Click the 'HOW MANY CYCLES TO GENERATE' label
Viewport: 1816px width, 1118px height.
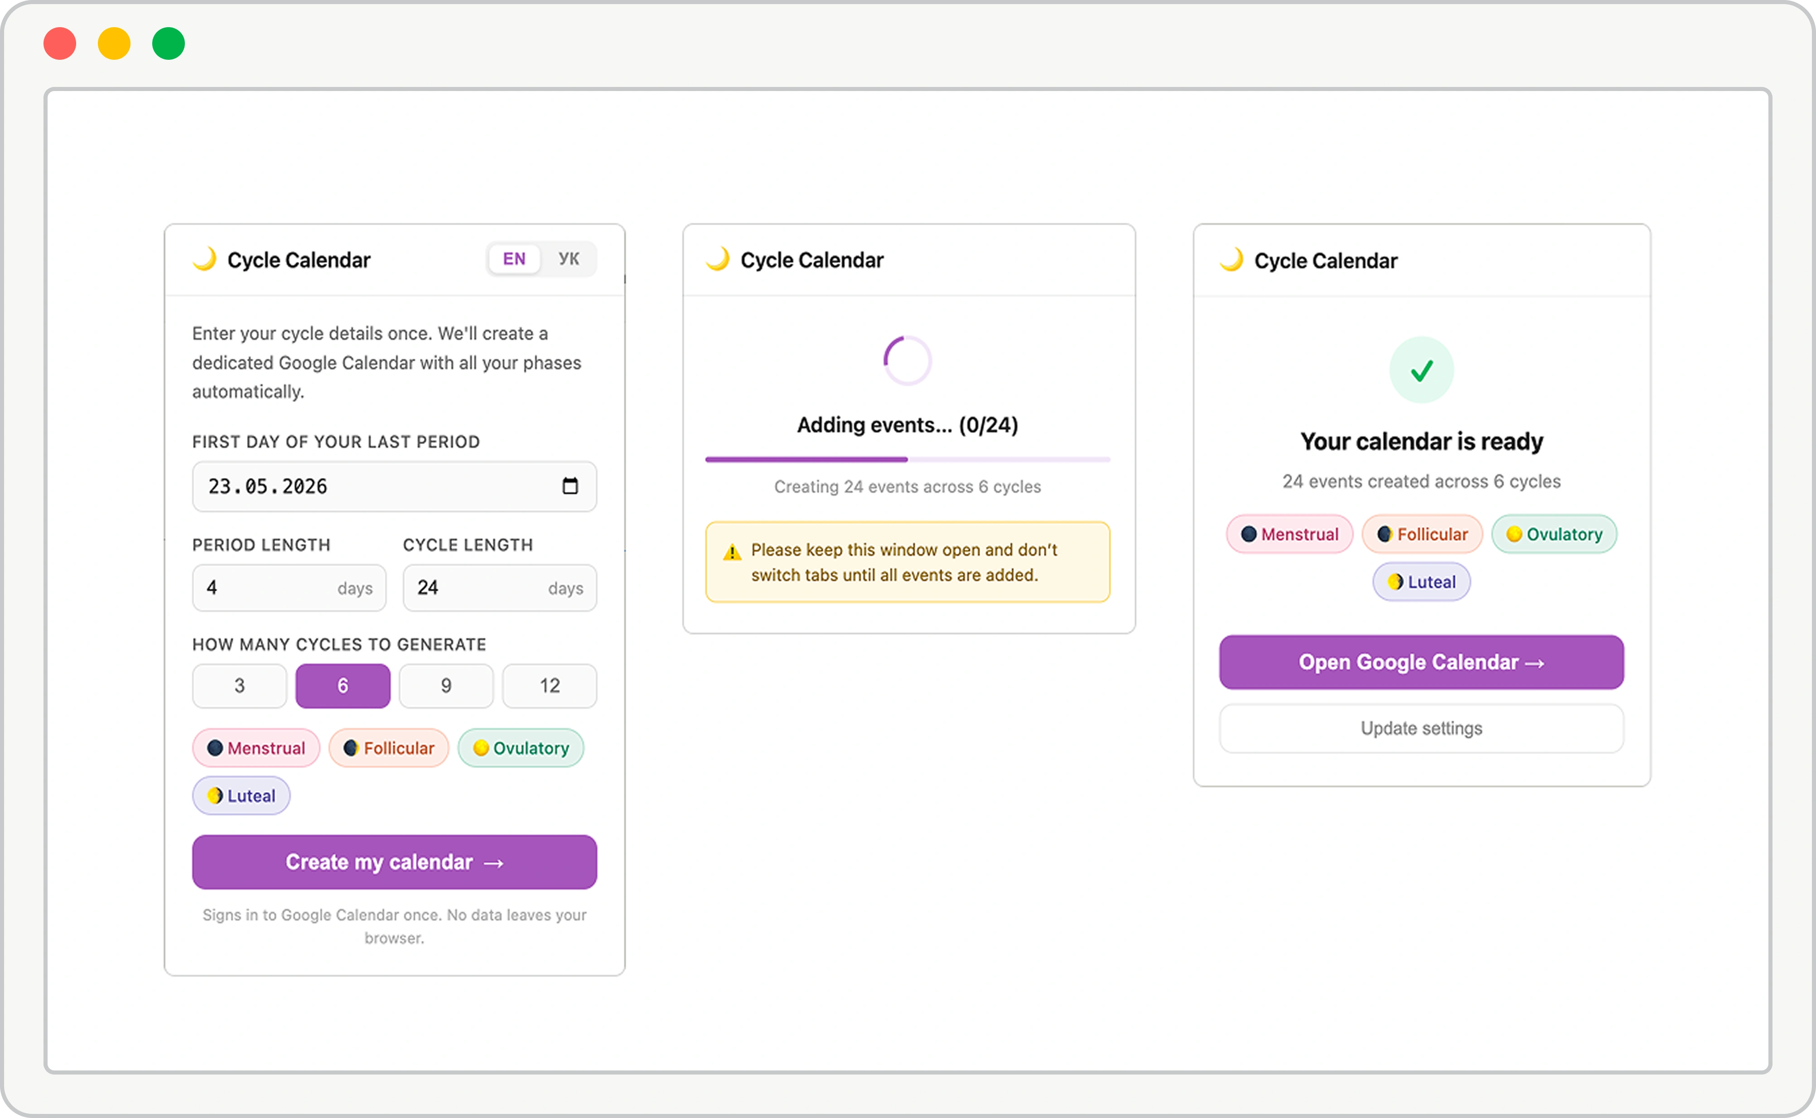coord(339,645)
